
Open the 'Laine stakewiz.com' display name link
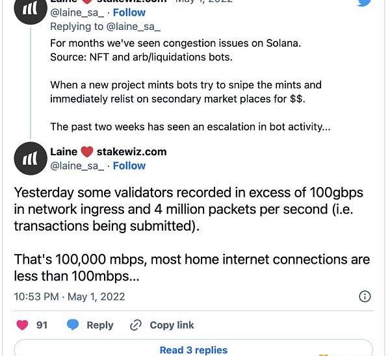(x=108, y=151)
